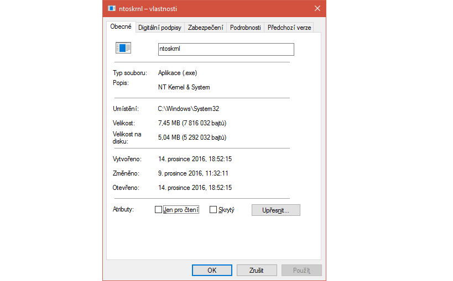Click the Otevřeno date value
Viewport: 453px width, 281px height.
pyautogui.click(x=195, y=188)
